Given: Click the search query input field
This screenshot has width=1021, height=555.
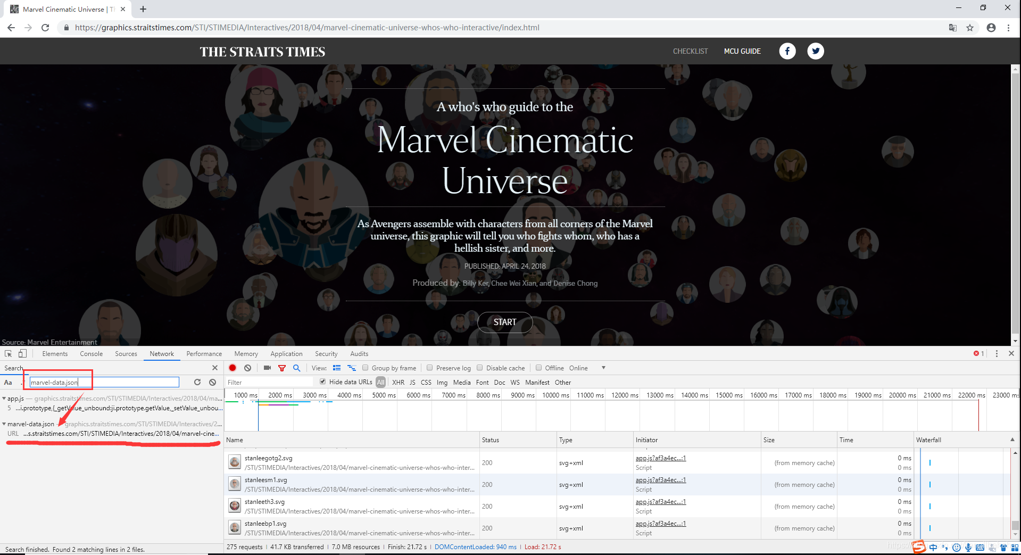Looking at the screenshot, I should point(104,382).
